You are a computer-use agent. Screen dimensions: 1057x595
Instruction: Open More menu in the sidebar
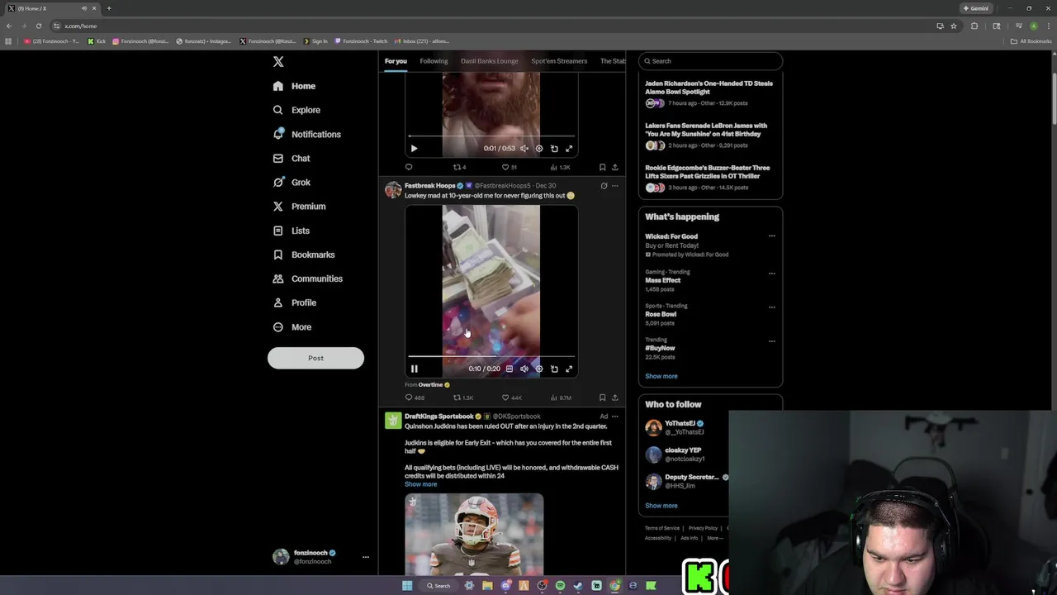pyautogui.click(x=292, y=327)
